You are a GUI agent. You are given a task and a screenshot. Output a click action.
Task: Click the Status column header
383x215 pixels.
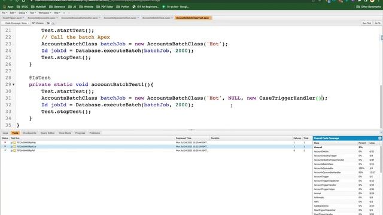coord(5,138)
